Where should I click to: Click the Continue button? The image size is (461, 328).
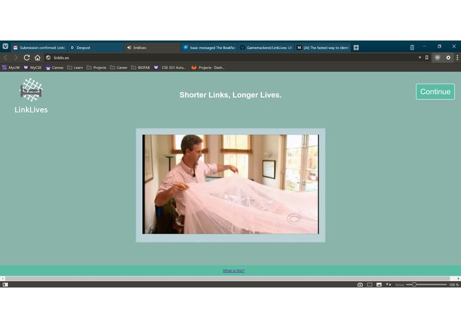click(435, 92)
